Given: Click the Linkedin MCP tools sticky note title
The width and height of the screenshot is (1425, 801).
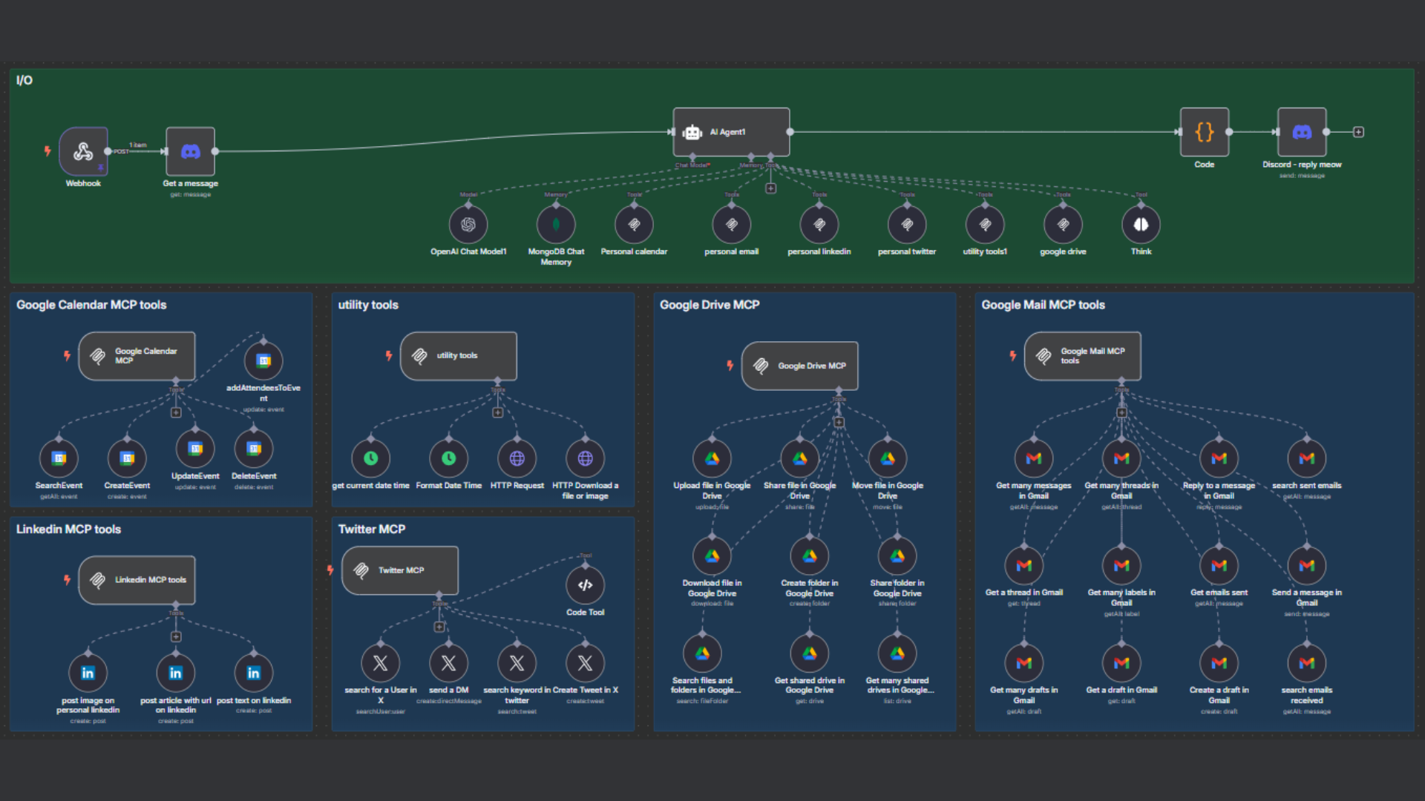Looking at the screenshot, I should click(68, 529).
